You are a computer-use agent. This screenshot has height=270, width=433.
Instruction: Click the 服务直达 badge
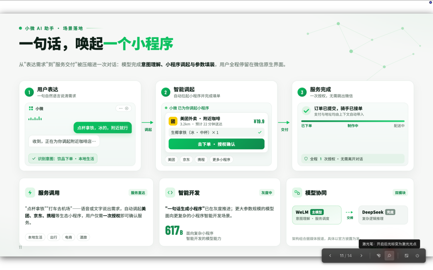pyautogui.click(x=138, y=193)
